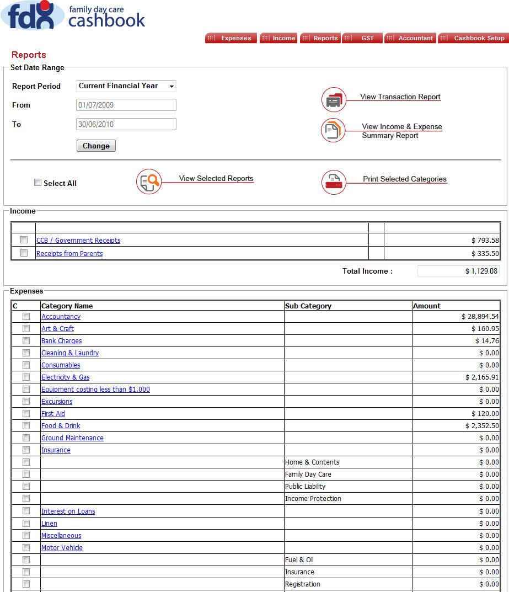Open the GST tab

[362, 38]
